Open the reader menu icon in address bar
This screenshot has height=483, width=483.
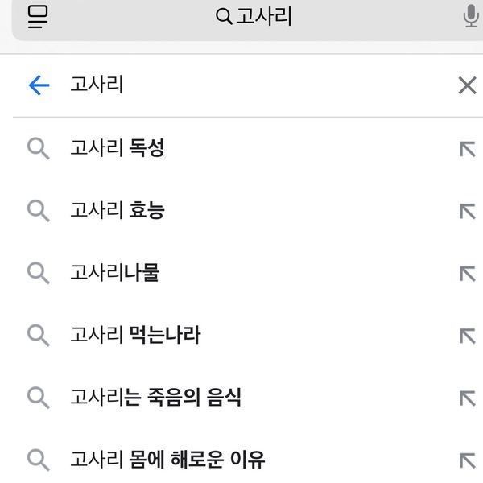click(38, 17)
